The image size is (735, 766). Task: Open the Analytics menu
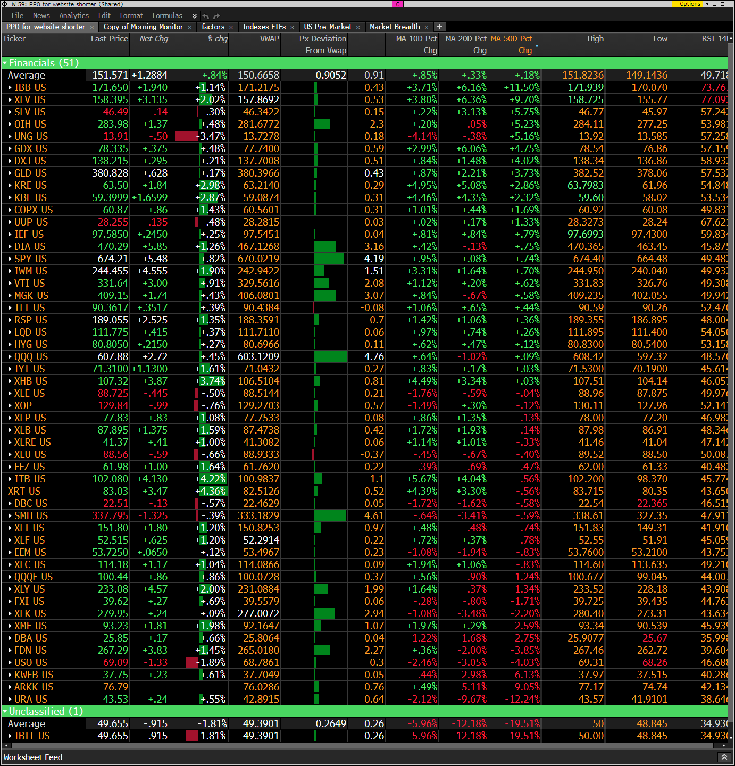point(74,16)
